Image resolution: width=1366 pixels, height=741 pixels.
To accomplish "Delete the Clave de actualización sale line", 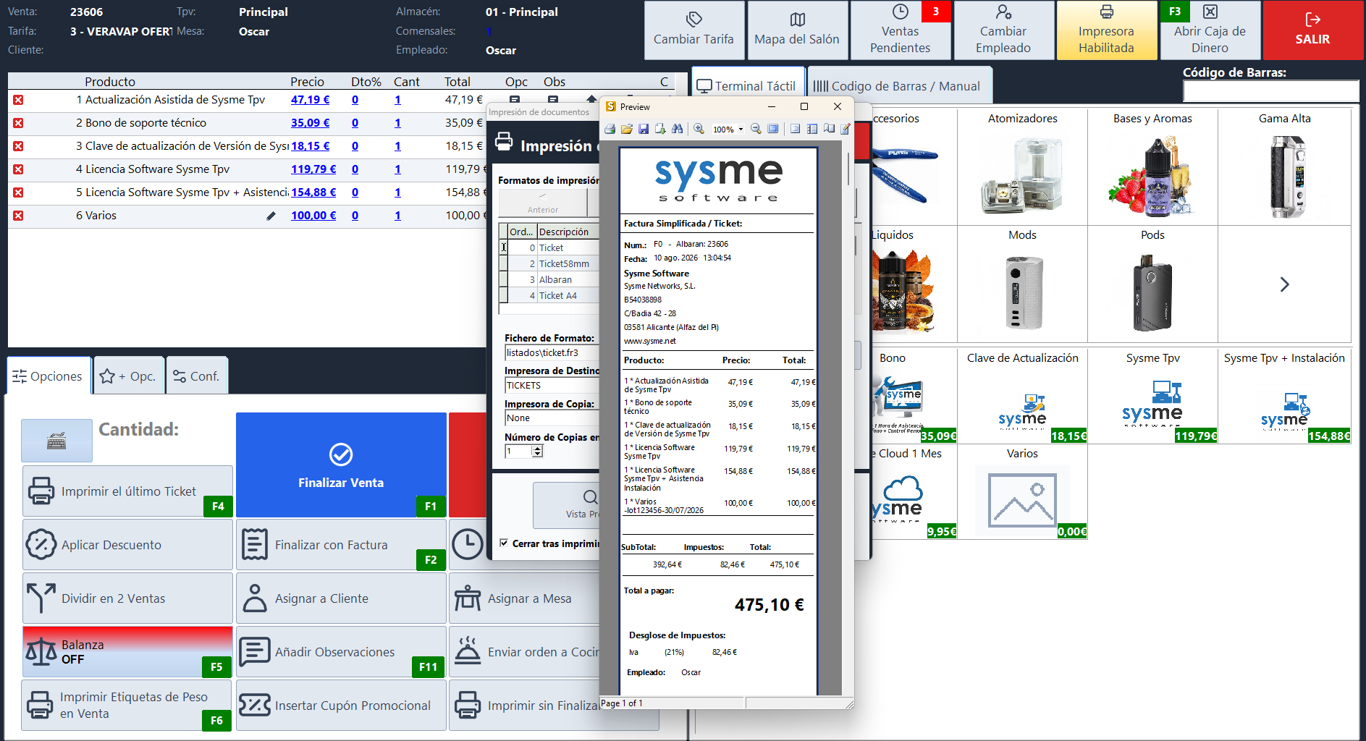I will click(18, 146).
